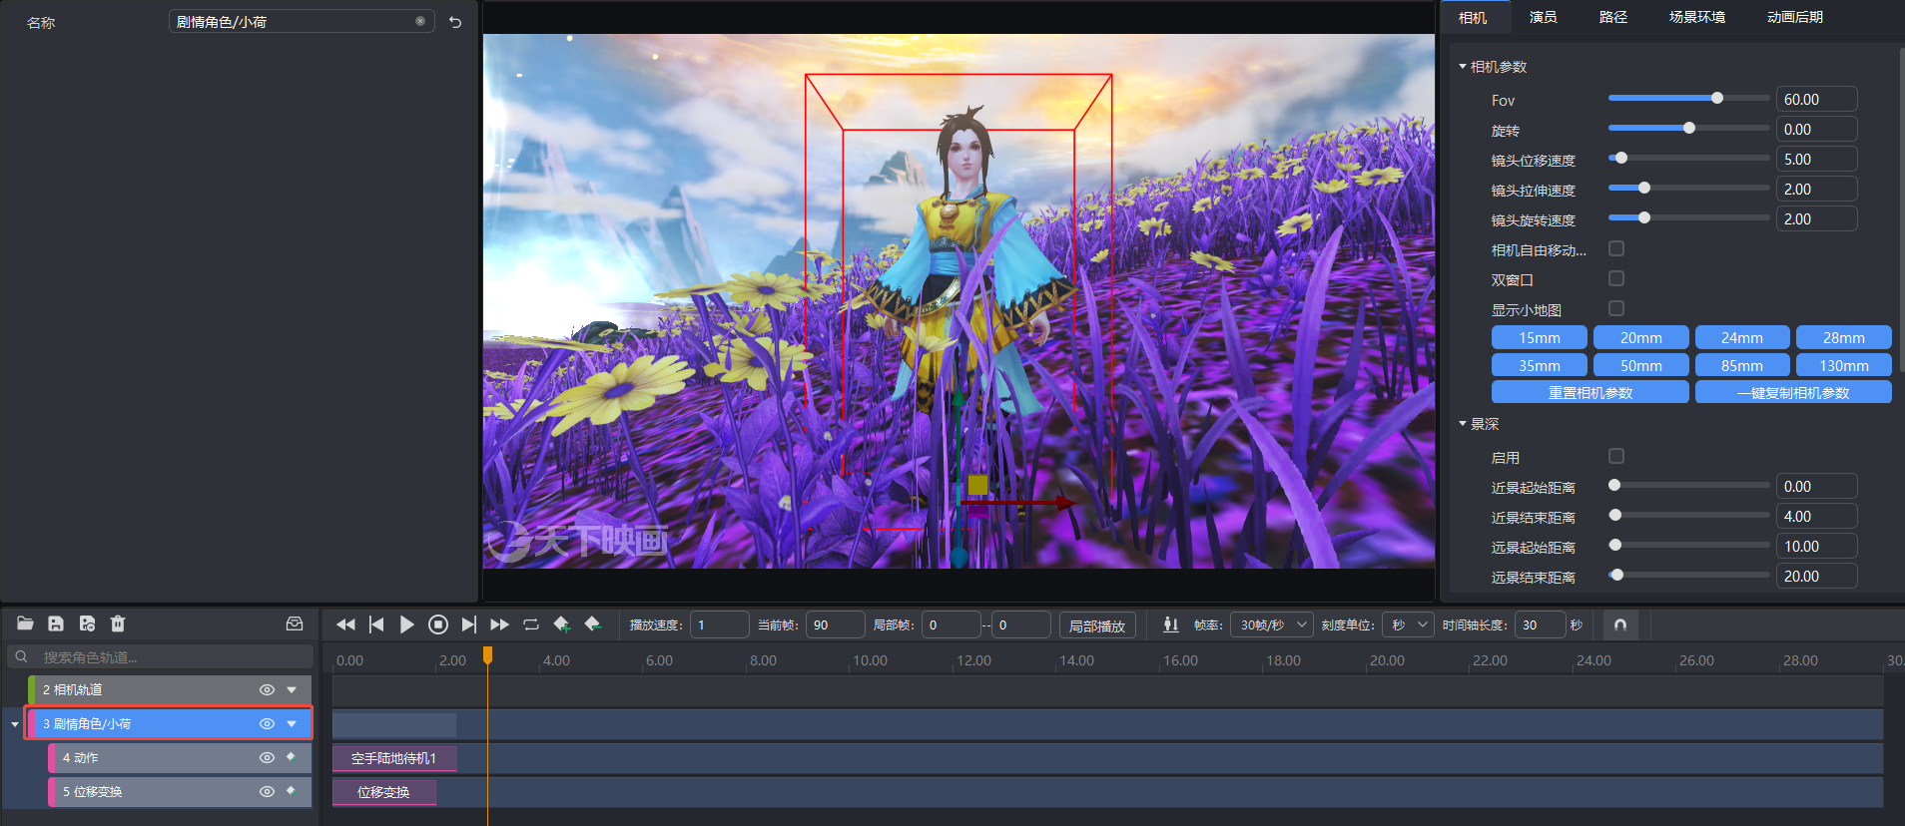The image size is (1905, 826).
Task: Toggle the magnet snap icon
Action: pos(1620,624)
